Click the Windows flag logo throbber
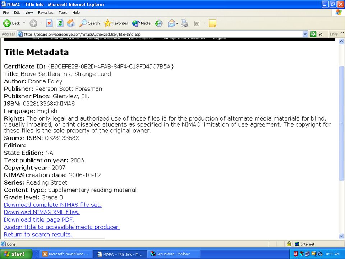 tap(339, 12)
